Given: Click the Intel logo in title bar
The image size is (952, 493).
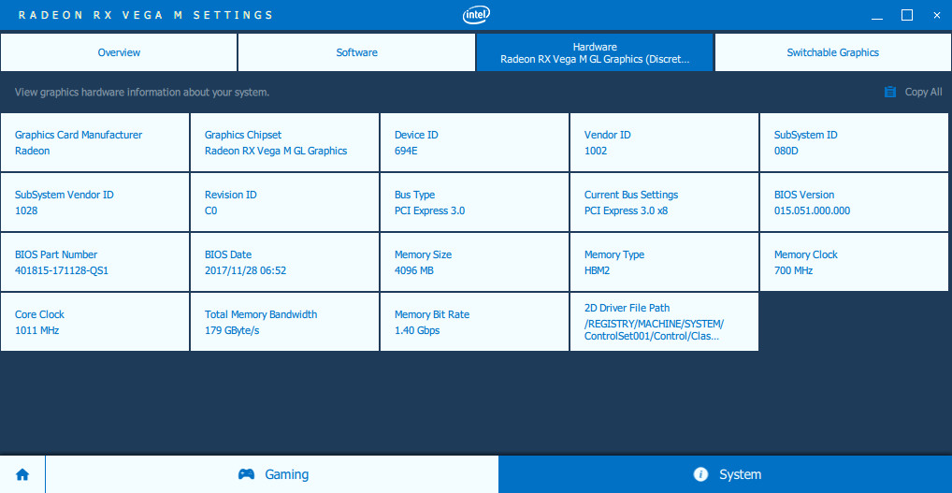Looking at the screenshot, I should pyautogui.click(x=476, y=15).
